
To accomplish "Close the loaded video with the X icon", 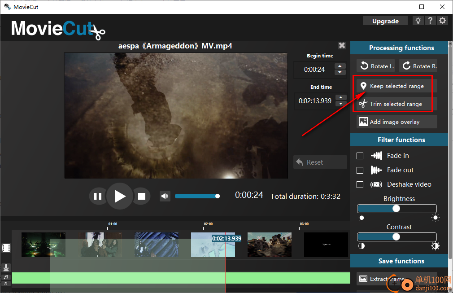I will coord(342,45).
